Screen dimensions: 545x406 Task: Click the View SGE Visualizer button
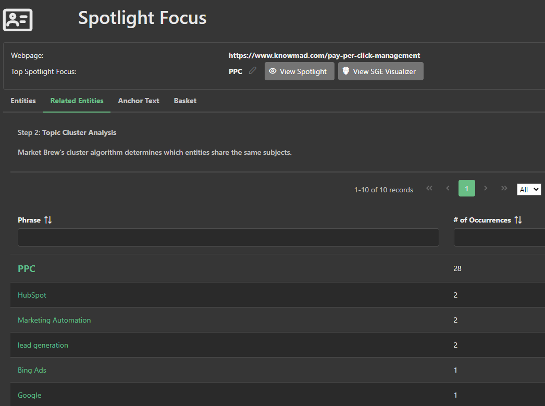tap(380, 71)
